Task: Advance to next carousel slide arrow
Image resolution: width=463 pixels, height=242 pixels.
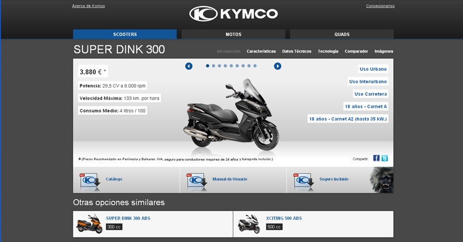Action: click(277, 66)
